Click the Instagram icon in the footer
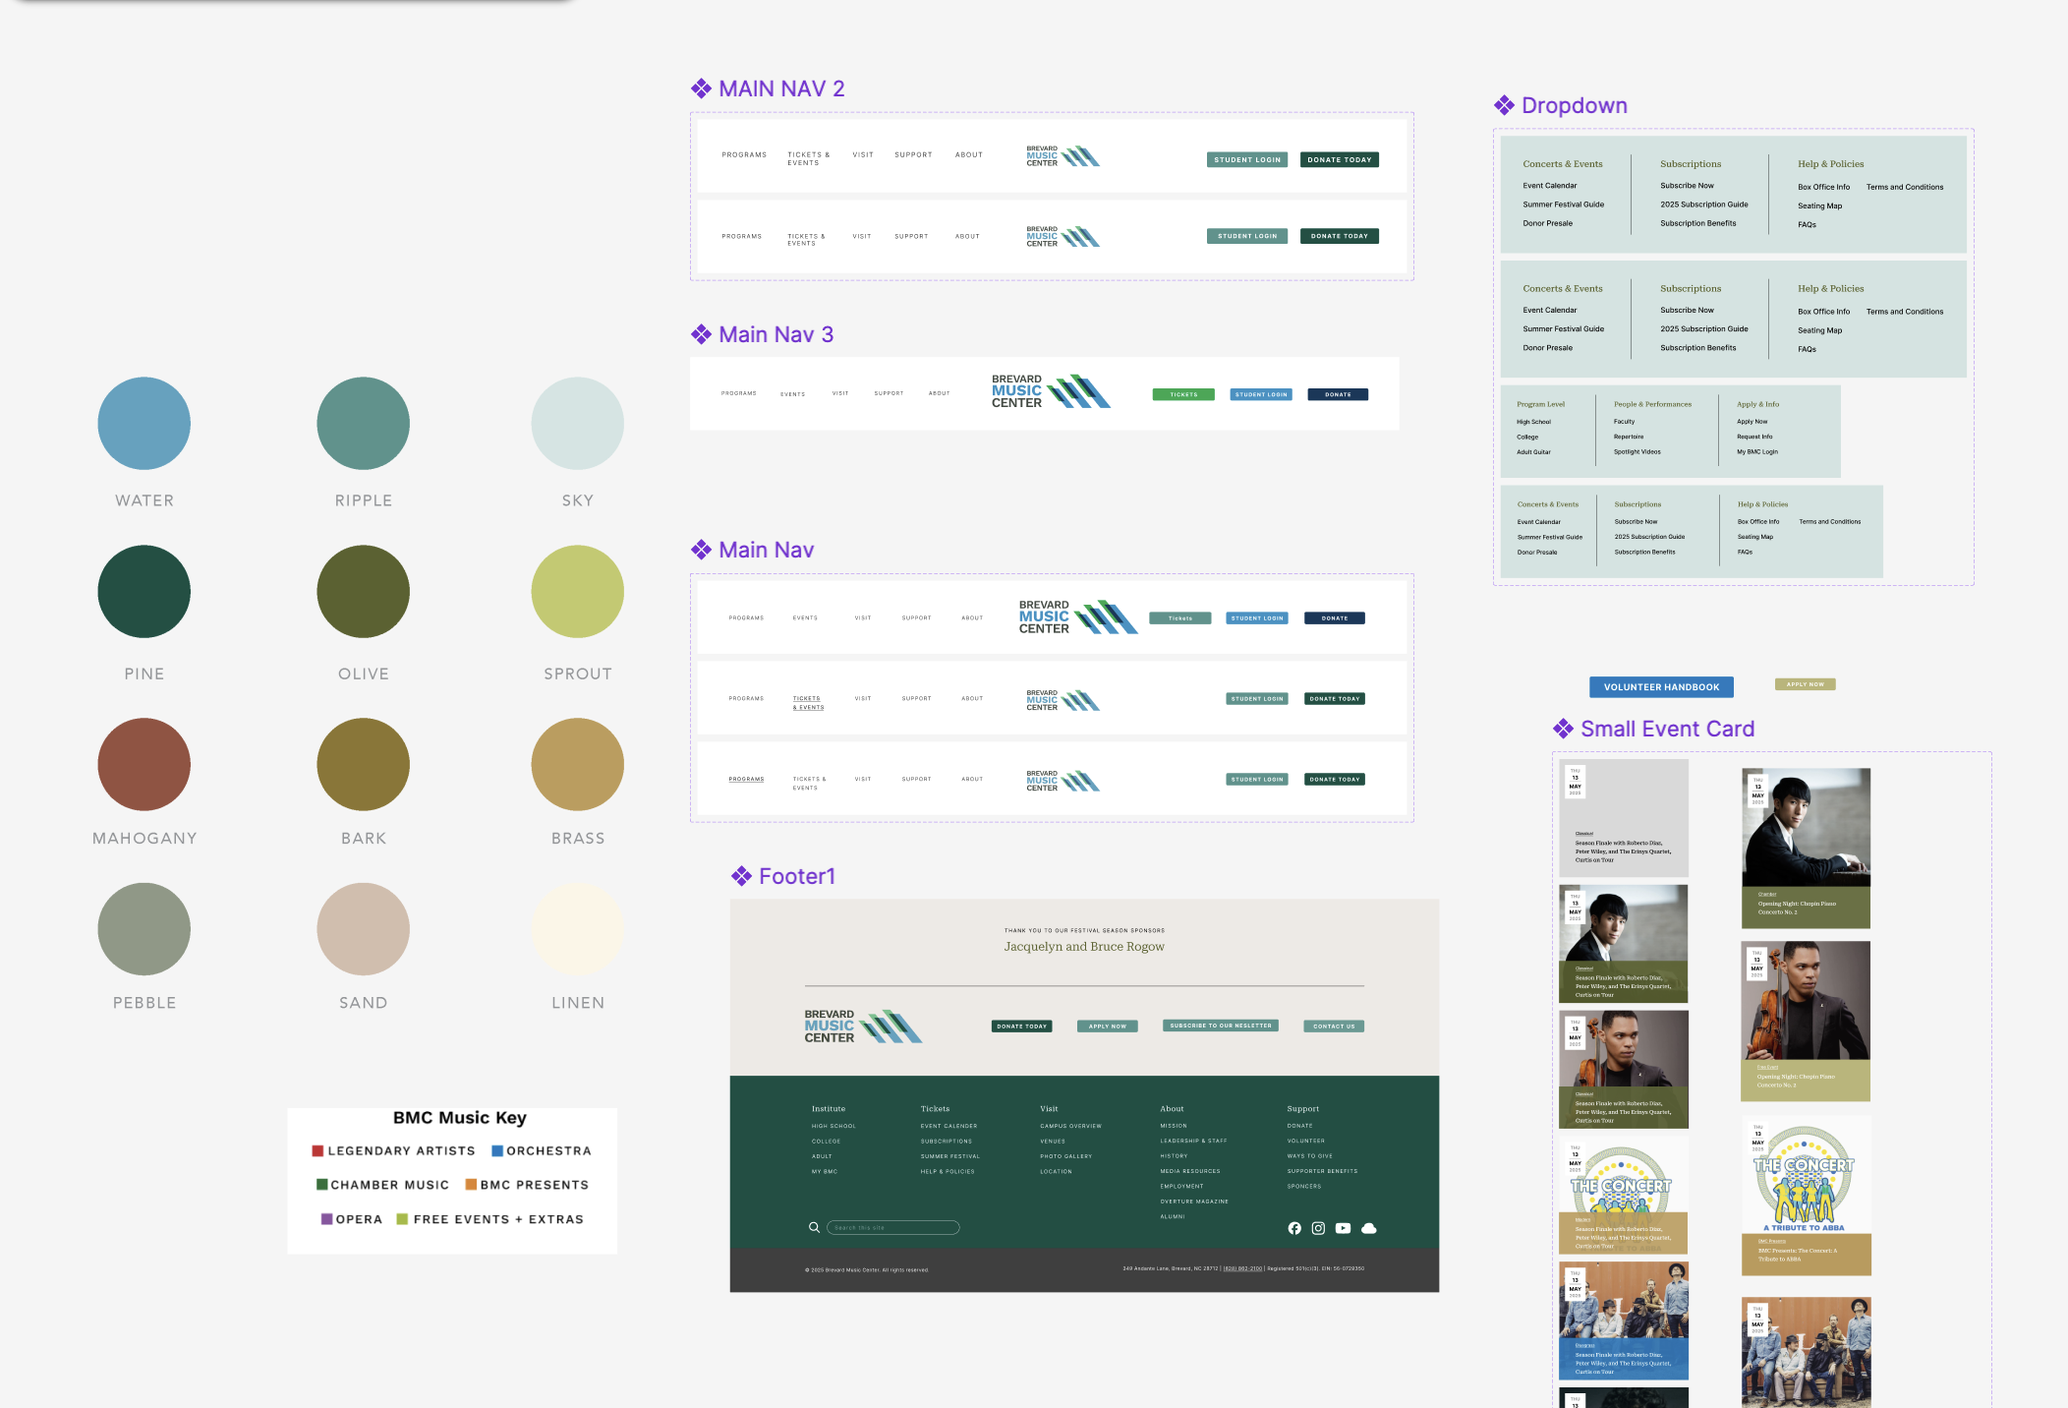The image size is (2068, 1408). click(x=1318, y=1228)
